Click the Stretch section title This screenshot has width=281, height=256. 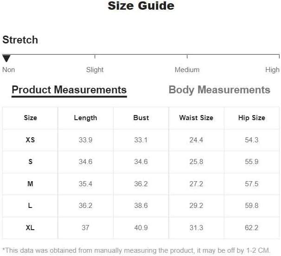(20, 40)
